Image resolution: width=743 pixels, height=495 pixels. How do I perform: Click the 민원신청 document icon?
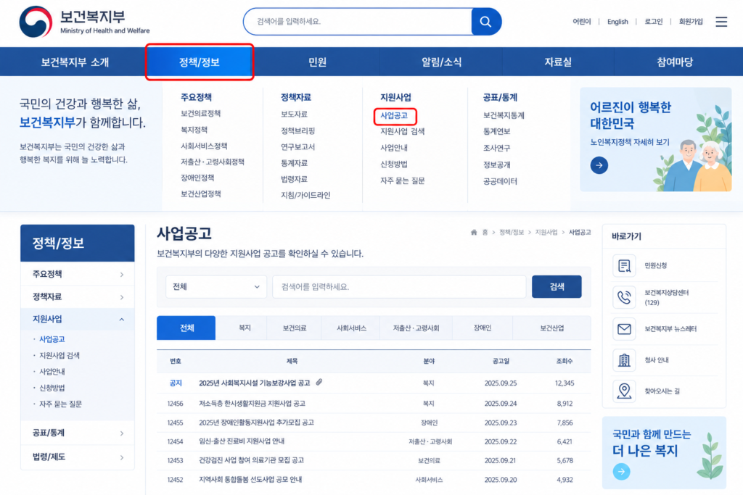624,266
